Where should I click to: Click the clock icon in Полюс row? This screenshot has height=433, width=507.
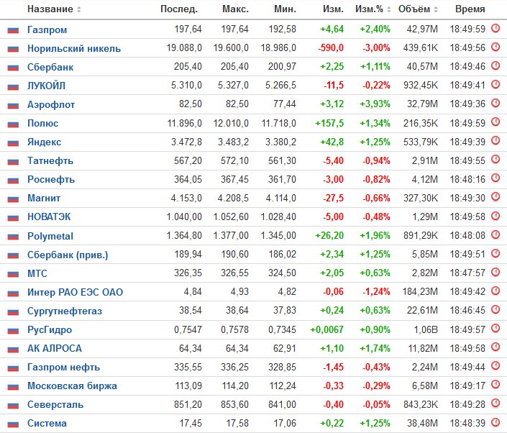pos(495,122)
